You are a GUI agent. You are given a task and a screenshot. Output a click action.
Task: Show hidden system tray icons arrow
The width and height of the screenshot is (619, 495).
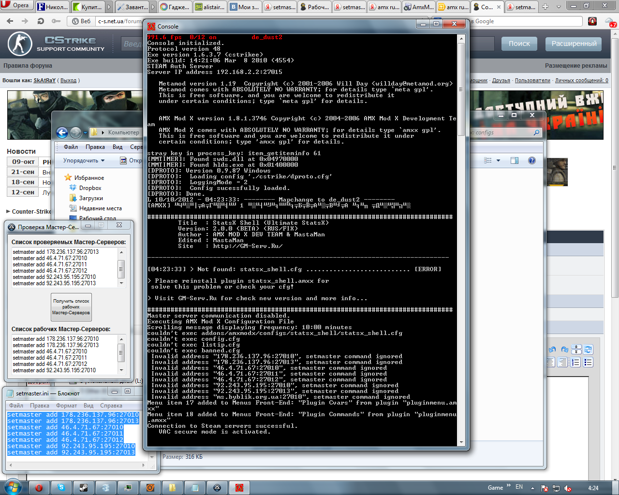point(532,488)
